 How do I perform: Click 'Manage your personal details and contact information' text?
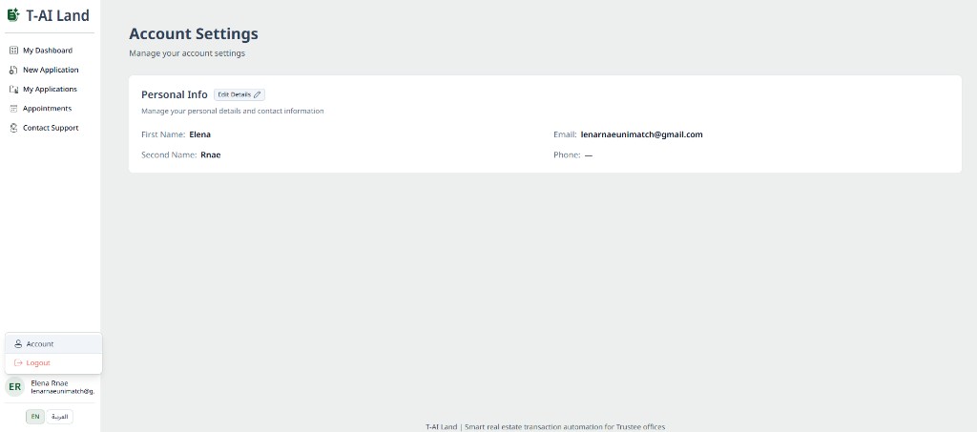233,112
